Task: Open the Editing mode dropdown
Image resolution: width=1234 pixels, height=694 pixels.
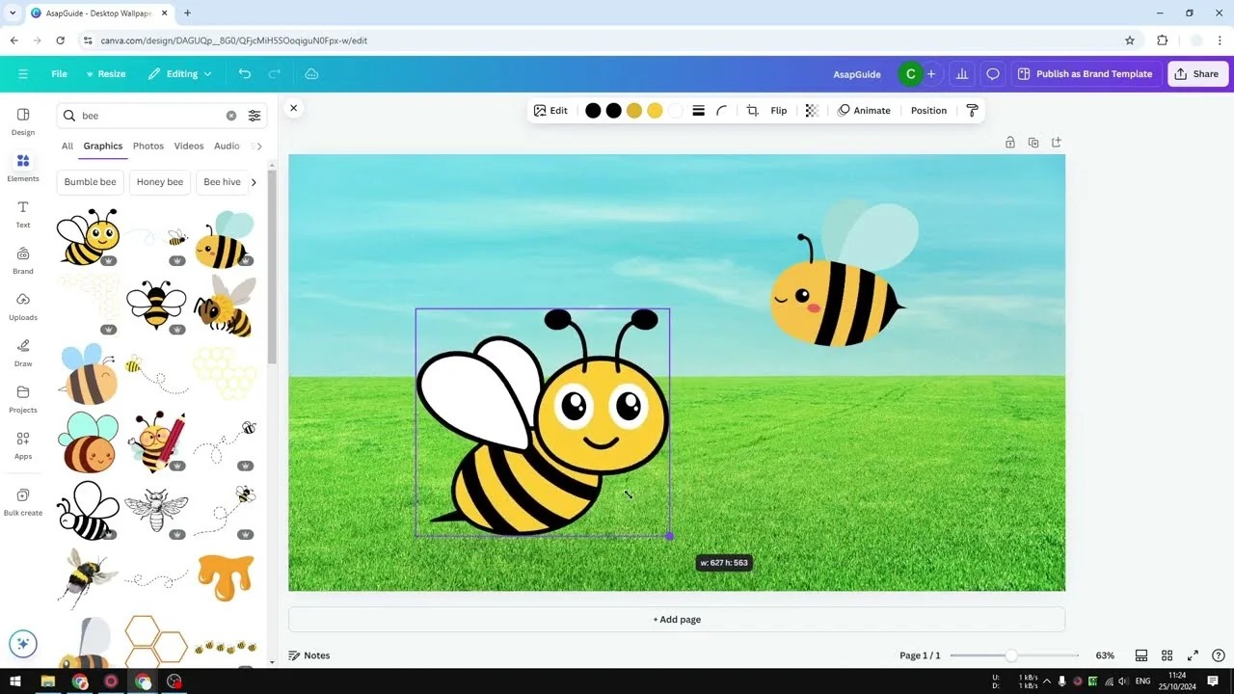Action: [179, 73]
